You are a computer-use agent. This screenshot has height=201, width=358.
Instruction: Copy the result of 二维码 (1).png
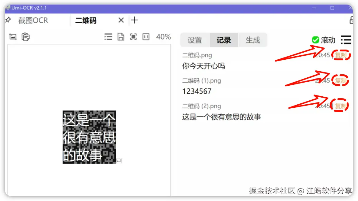coord(341,80)
